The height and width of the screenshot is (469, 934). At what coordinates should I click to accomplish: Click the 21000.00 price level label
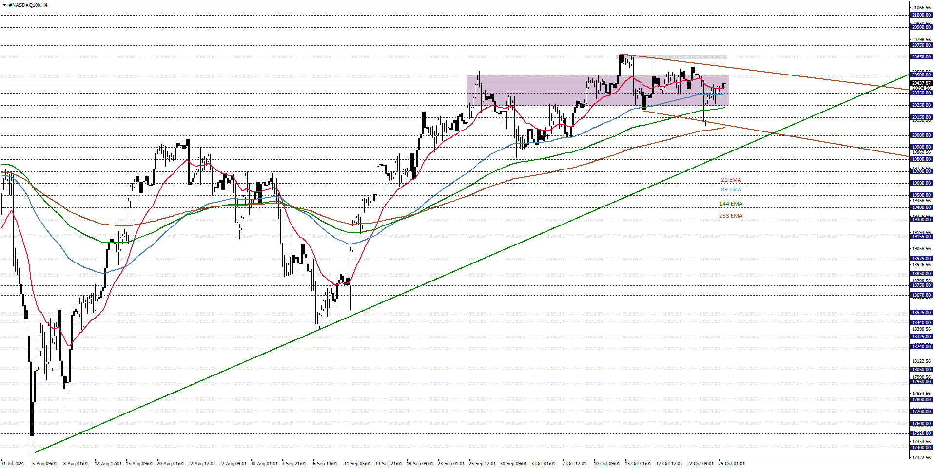pyautogui.click(x=921, y=15)
